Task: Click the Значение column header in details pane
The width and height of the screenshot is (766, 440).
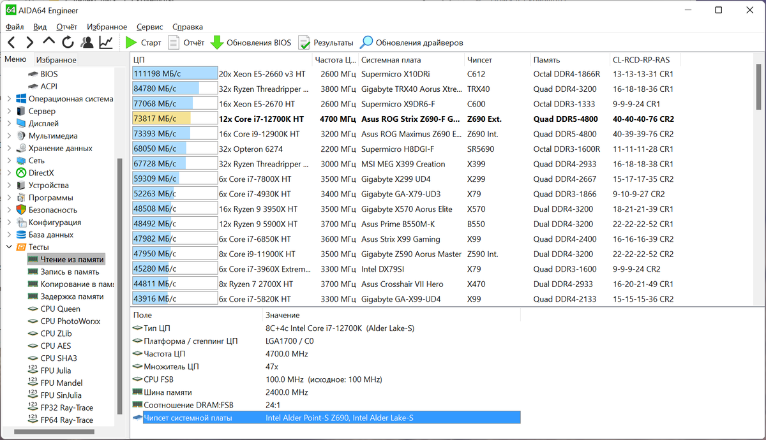Action: (x=391, y=315)
